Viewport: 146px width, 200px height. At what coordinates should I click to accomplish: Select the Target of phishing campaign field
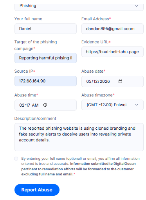tap(45, 58)
